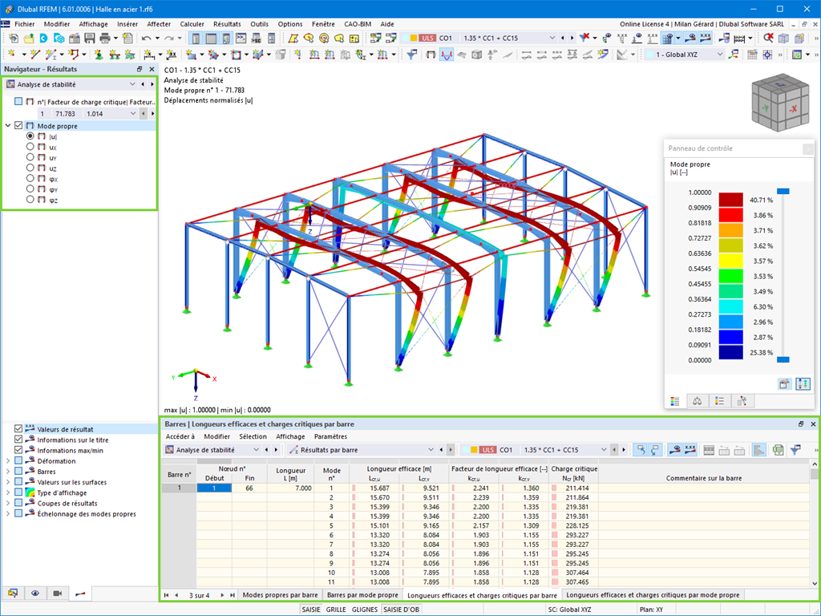The image size is (821, 616).
Task: Click the print icon in the toolbar
Action: pyautogui.click(x=105, y=38)
